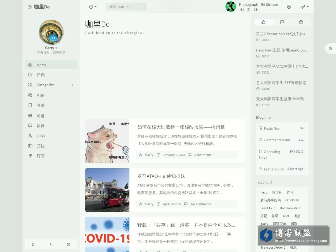Expand the Categories chevron
The height and width of the screenshot is (252, 336).
[73, 85]
